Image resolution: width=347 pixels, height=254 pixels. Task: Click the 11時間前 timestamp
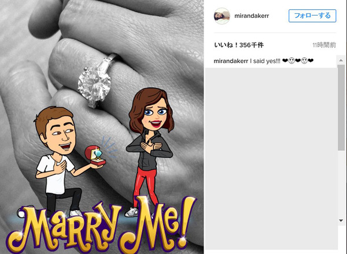pos(324,45)
